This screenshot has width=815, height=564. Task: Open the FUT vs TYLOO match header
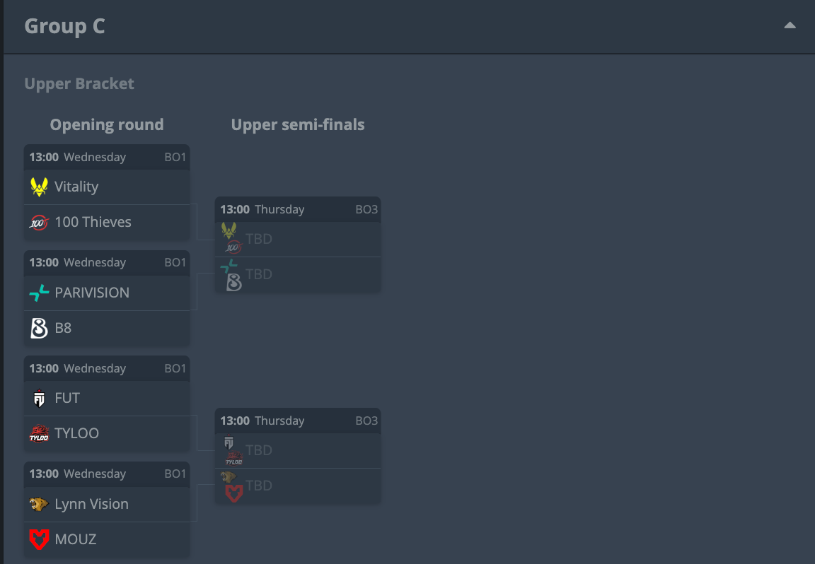(x=107, y=369)
